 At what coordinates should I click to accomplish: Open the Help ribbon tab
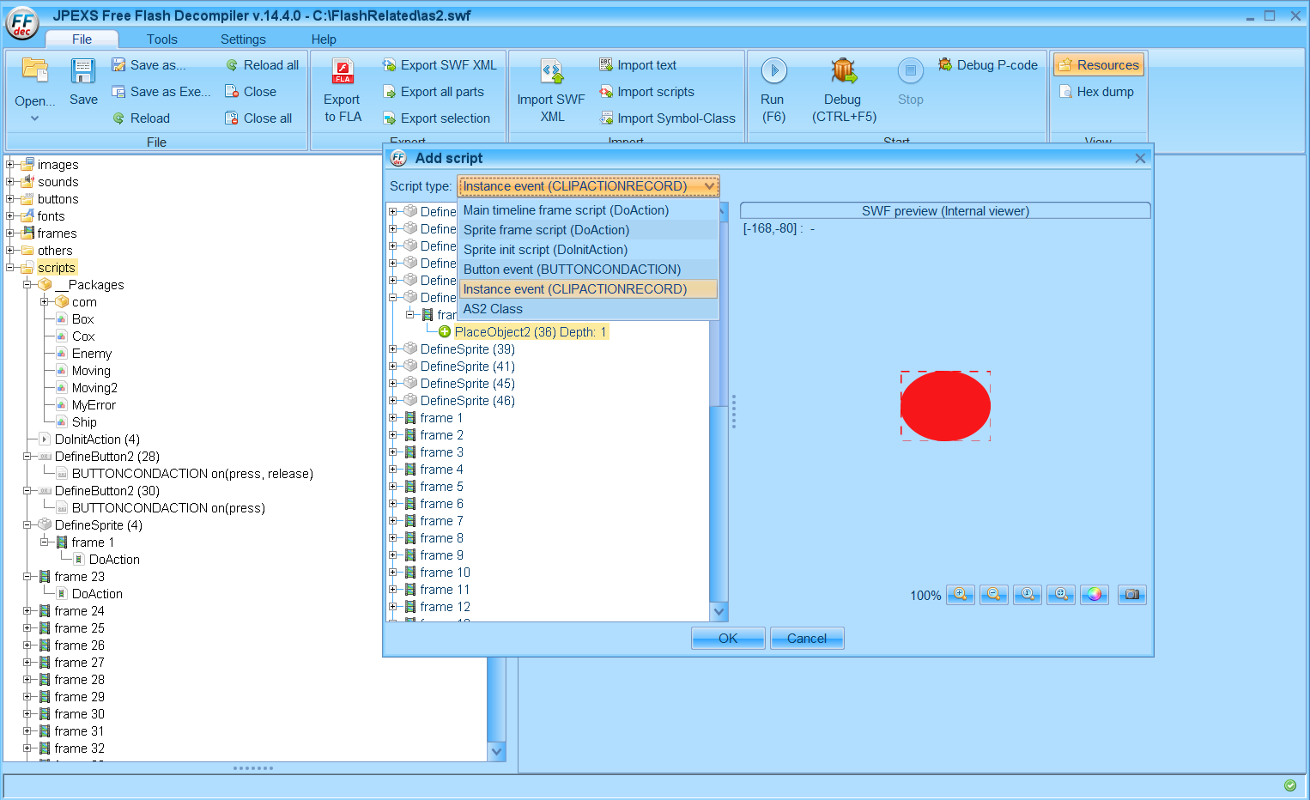pos(324,39)
